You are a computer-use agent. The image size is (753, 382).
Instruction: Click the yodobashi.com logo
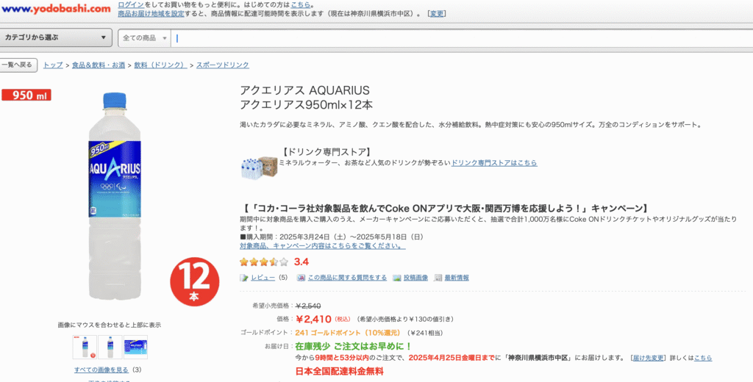(x=56, y=9)
